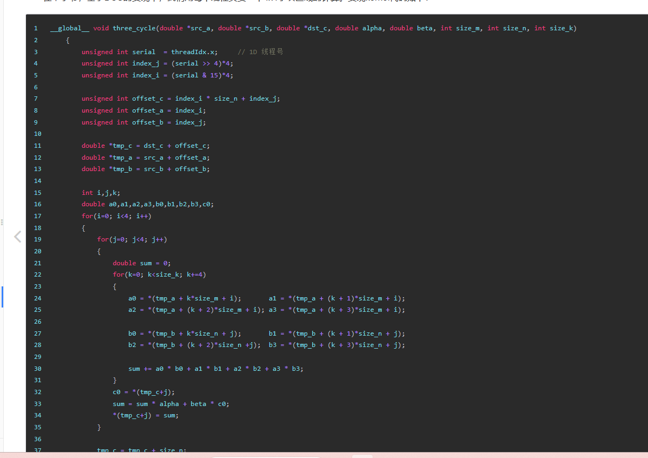Click the 'sum +=' accumulation line
Image resolution: width=648 pixels, height=458 pixels.
point(216,369)
